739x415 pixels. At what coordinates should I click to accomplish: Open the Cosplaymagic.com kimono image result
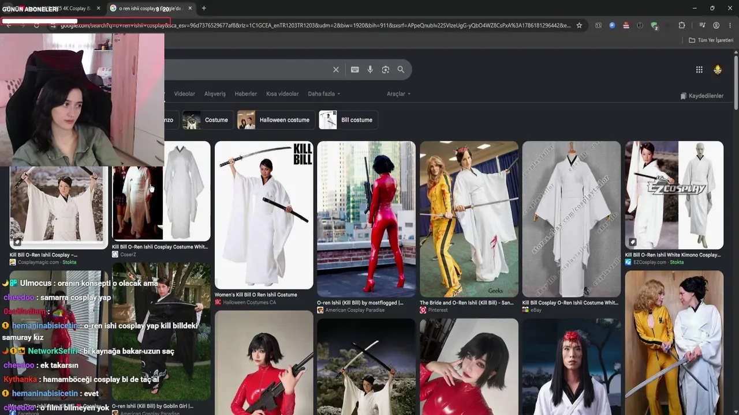tap(58, 207)
